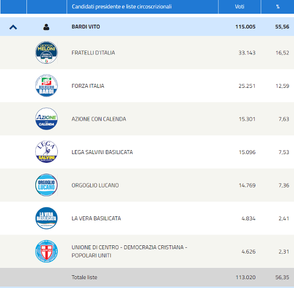Select the AZIONE CON CALENDA list name
The image size is (294, 288).
click(98, 119)
